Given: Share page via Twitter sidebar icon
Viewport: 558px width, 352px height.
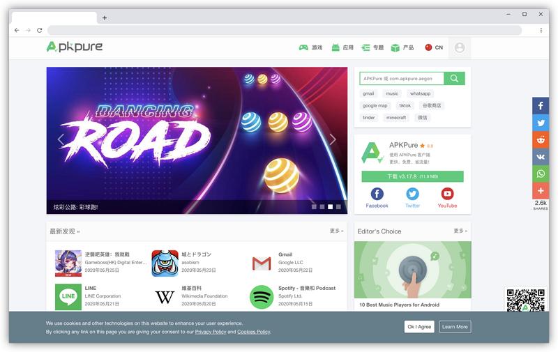Looking at the screenshot, I should [x=540, y=123].
